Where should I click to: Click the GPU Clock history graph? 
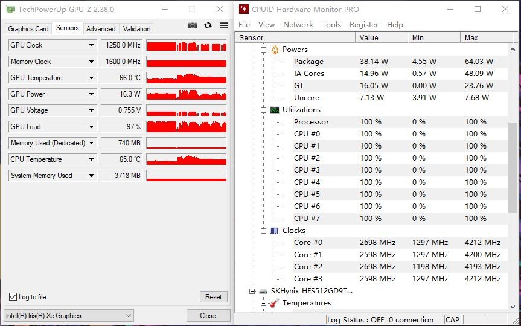pos(187,45)
